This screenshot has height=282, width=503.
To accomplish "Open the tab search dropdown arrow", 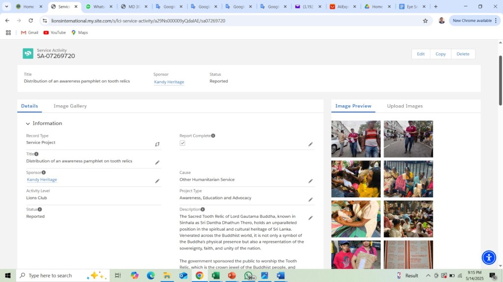I will (x=6, y=6).
